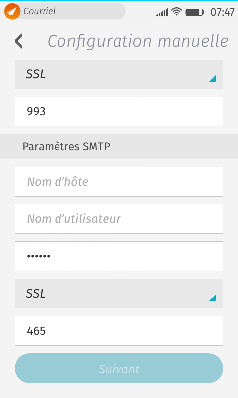Viewport: 238px width, 398px height.
Task: Focus the SMTP Nom d'utilisateur field
Action: (x=119, y=219)
